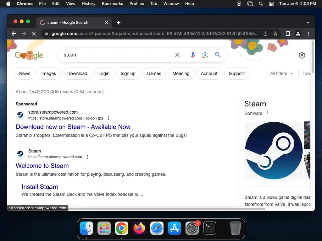322x241 pixels.
Task: Click Chrome icon in the dock
Action: [x=122, y=228]
